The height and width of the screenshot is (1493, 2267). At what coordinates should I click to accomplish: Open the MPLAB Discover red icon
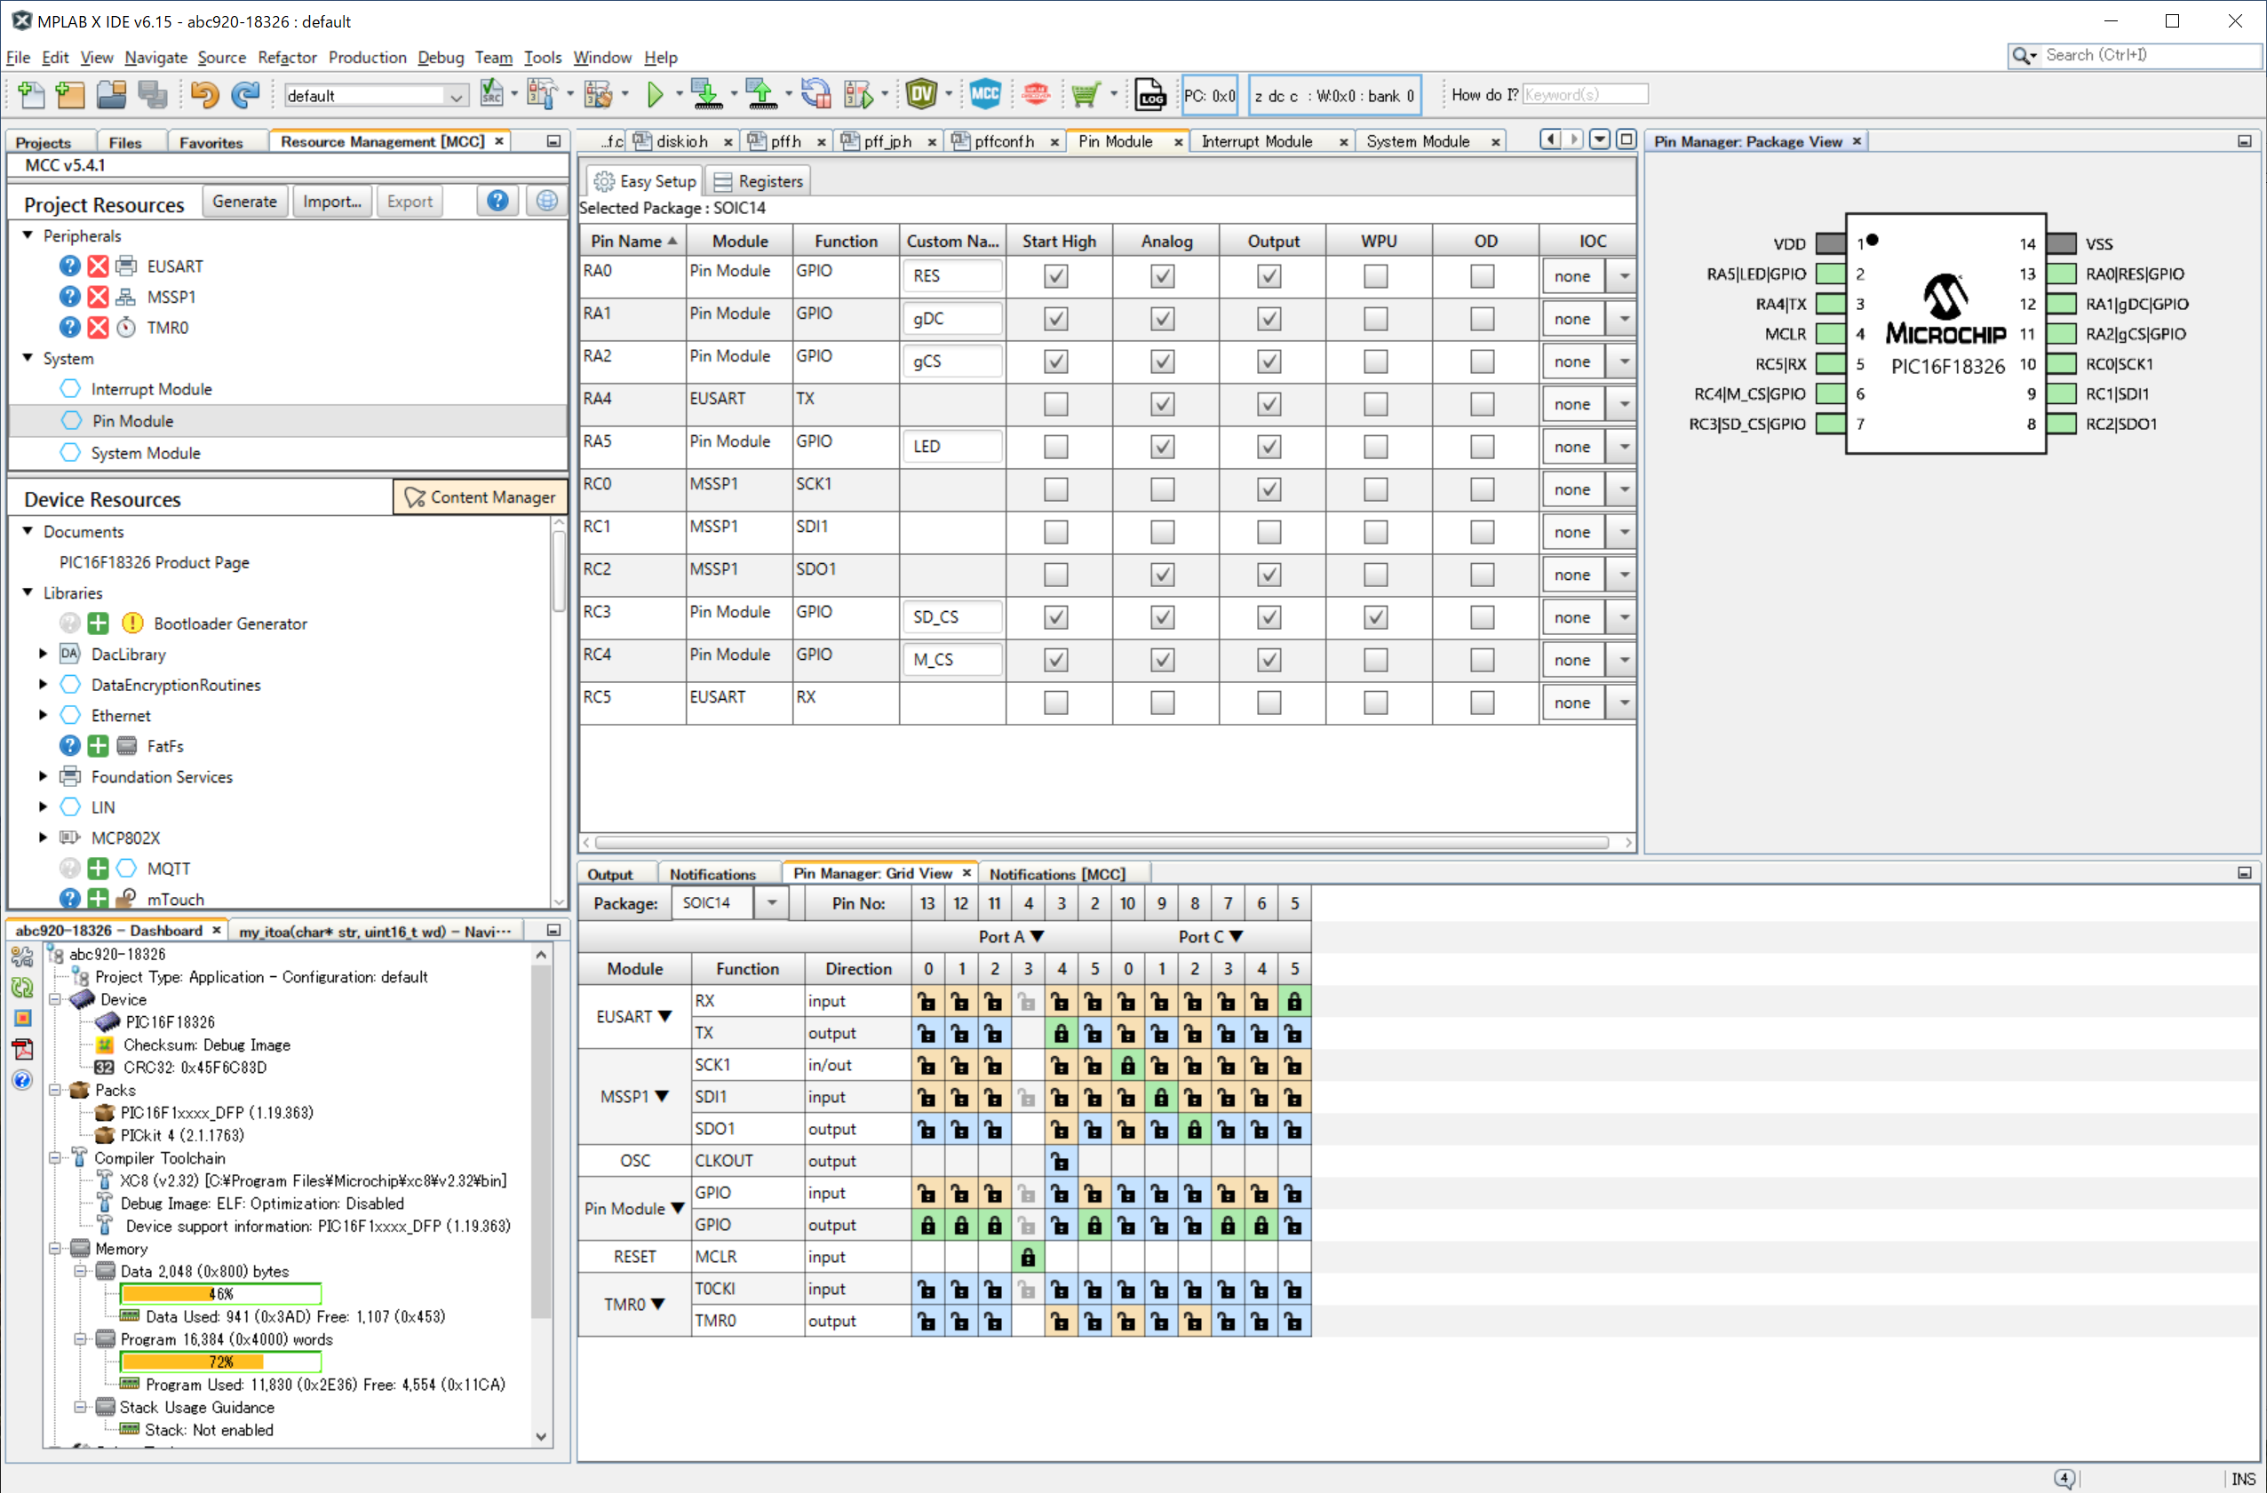coord(1037,94)
